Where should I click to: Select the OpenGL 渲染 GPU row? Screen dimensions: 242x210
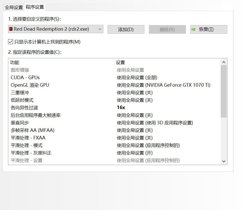point(114,85)
